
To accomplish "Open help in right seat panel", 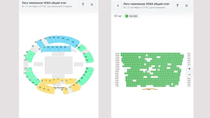I will (177, 5).
